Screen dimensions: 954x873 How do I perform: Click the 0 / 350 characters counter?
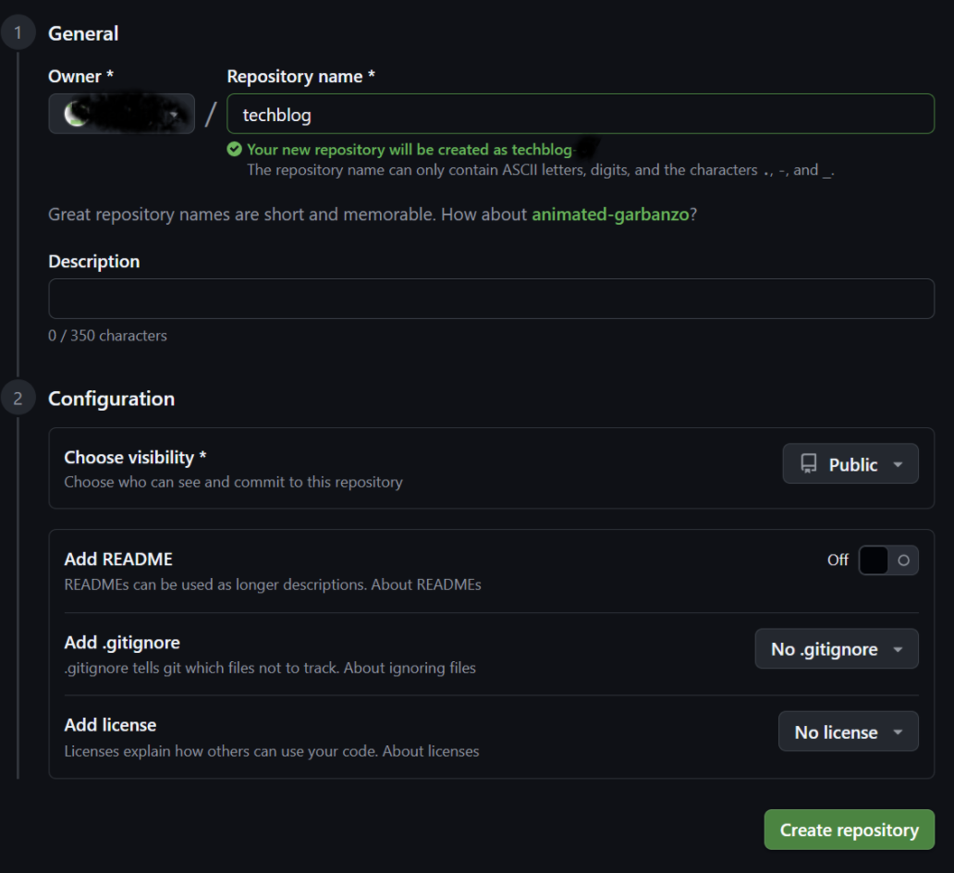(107, 336)
